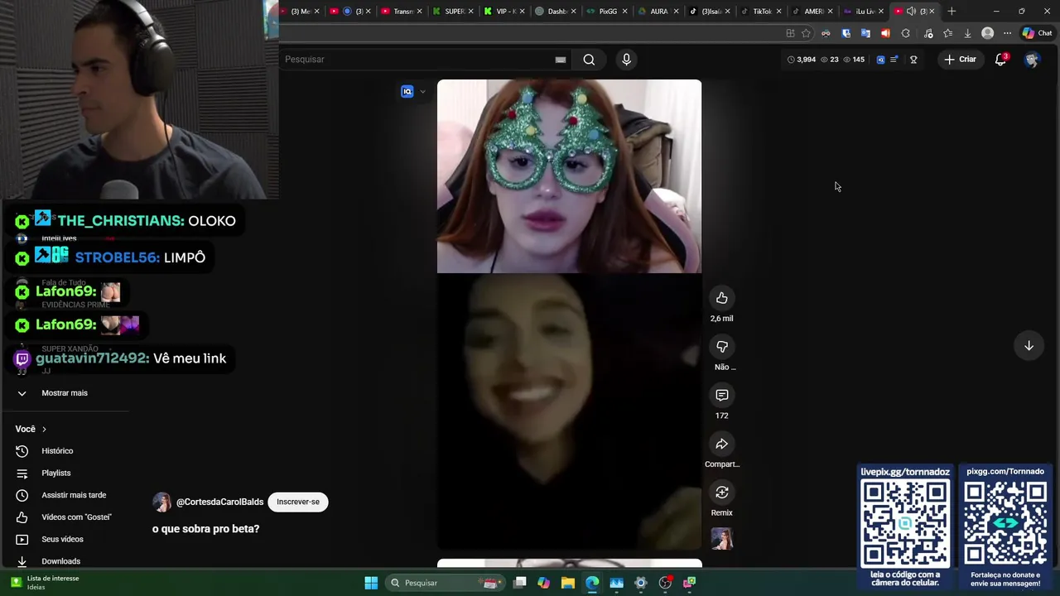Click the top short video with Christmas glasses
Viewport: 1060px width, 596px height.
[x=569, y=176]
